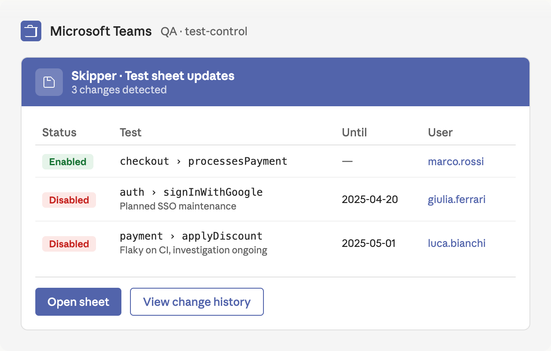Select the briefcase icon next to Microsoft Teams

coord(31,31)
